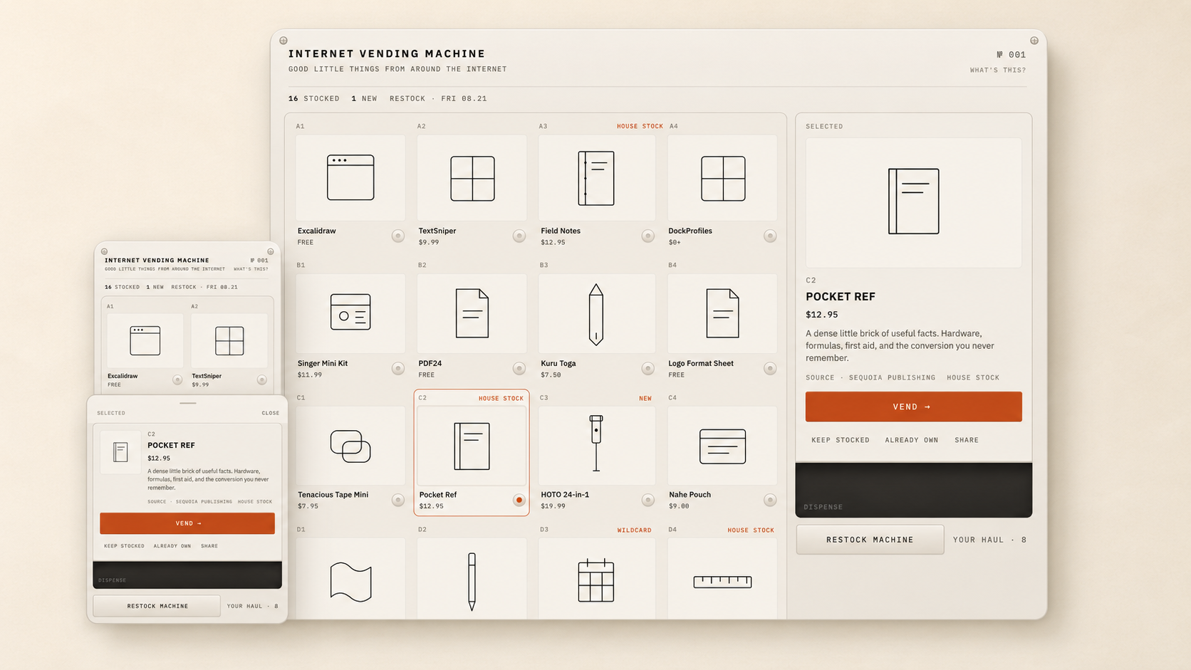Click the "Nº 001" label in the desktop header
Viewport: 1191px width, 670px height.
1011,55
